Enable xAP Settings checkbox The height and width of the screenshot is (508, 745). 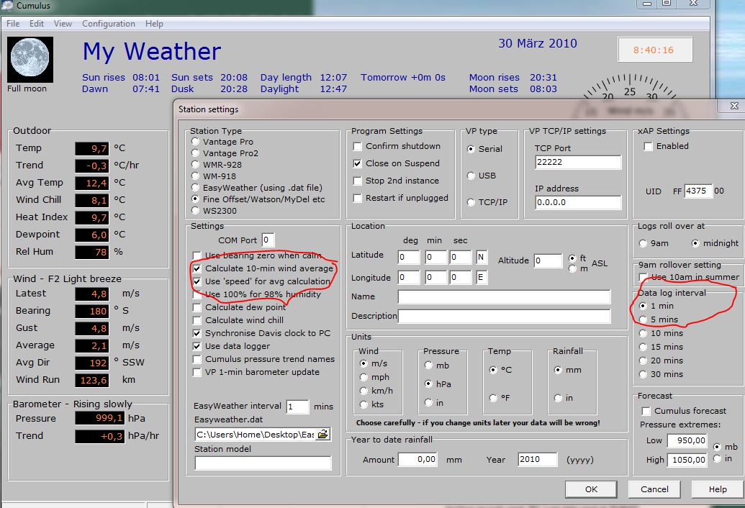coord(648,146)
